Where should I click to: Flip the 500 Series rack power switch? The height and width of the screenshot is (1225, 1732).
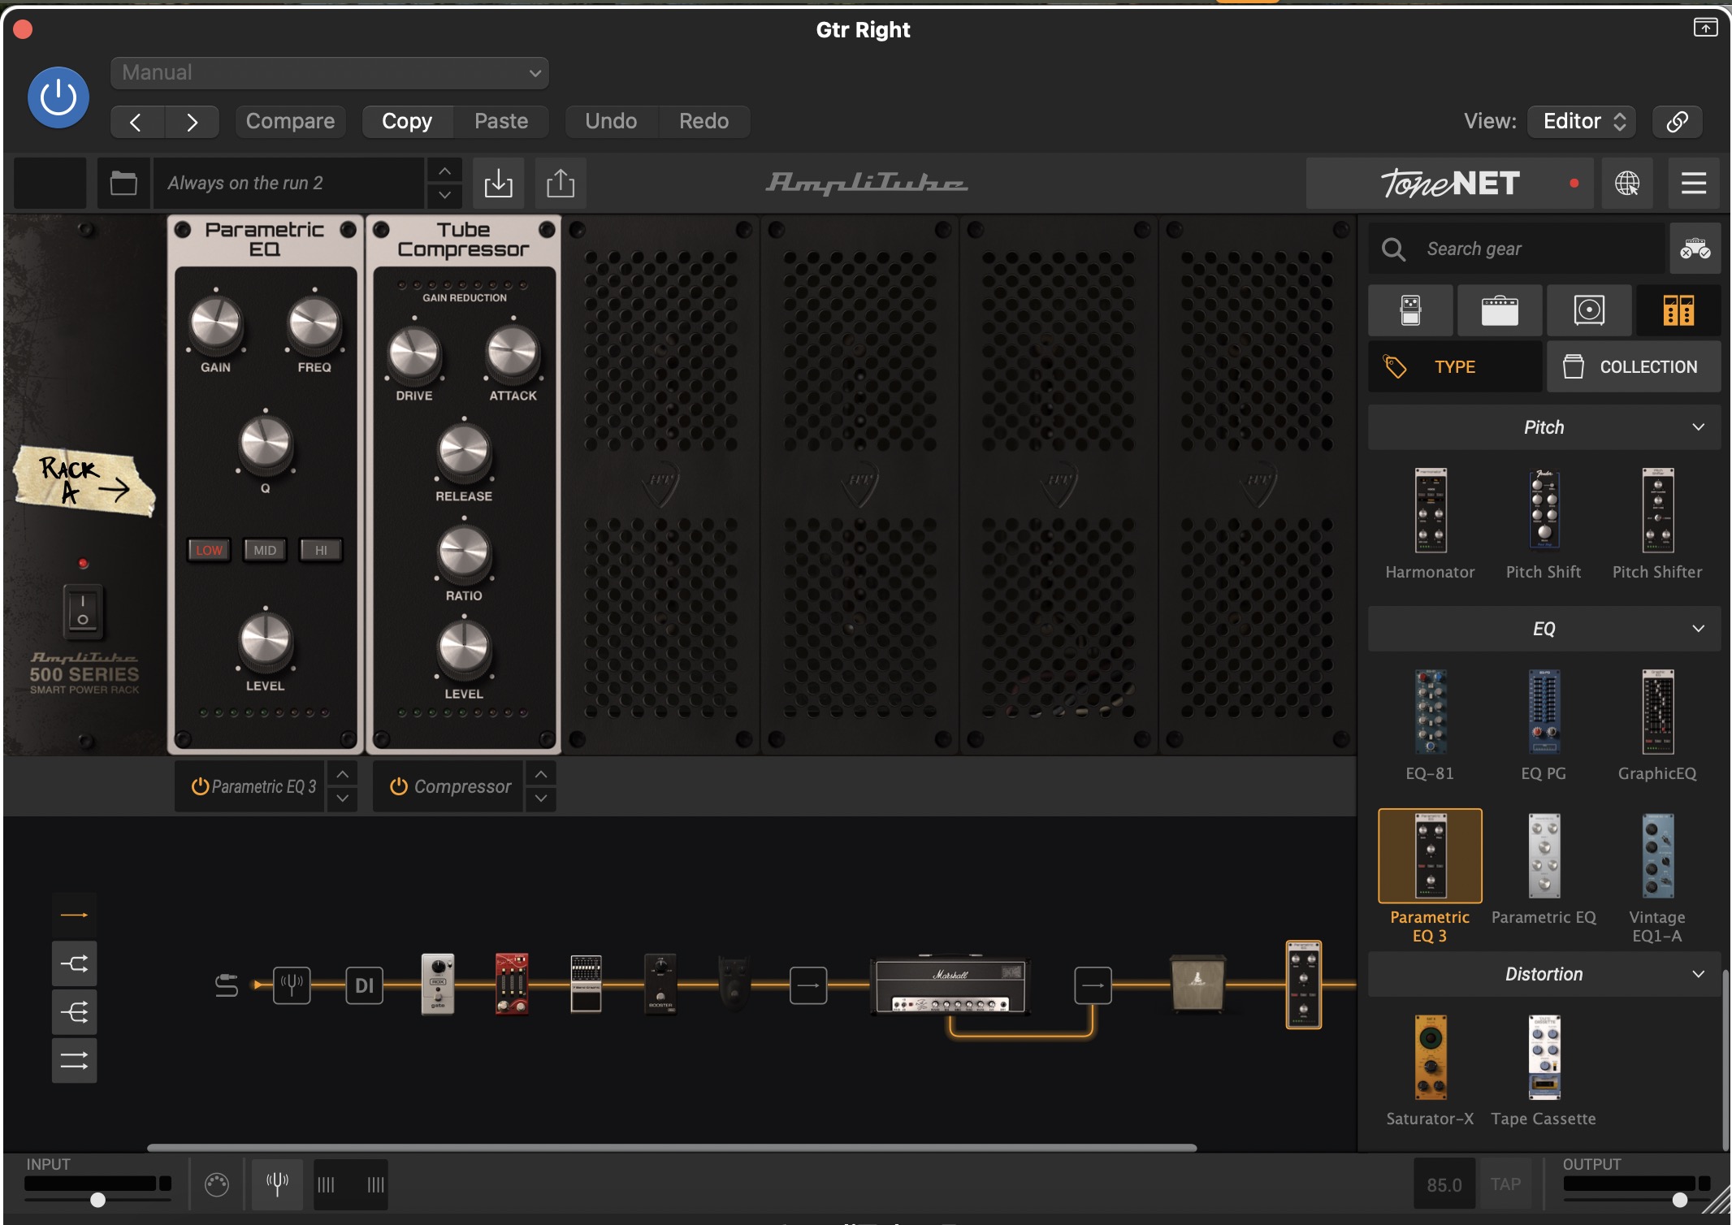click(83, 611)
